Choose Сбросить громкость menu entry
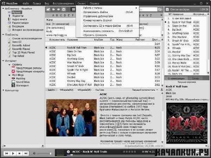The image size is (211, 158). [x=108, y=35]
